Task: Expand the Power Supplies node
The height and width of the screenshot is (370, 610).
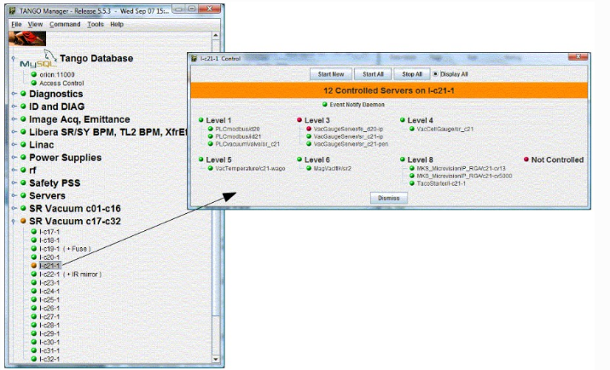Action: tap(14, 158)
